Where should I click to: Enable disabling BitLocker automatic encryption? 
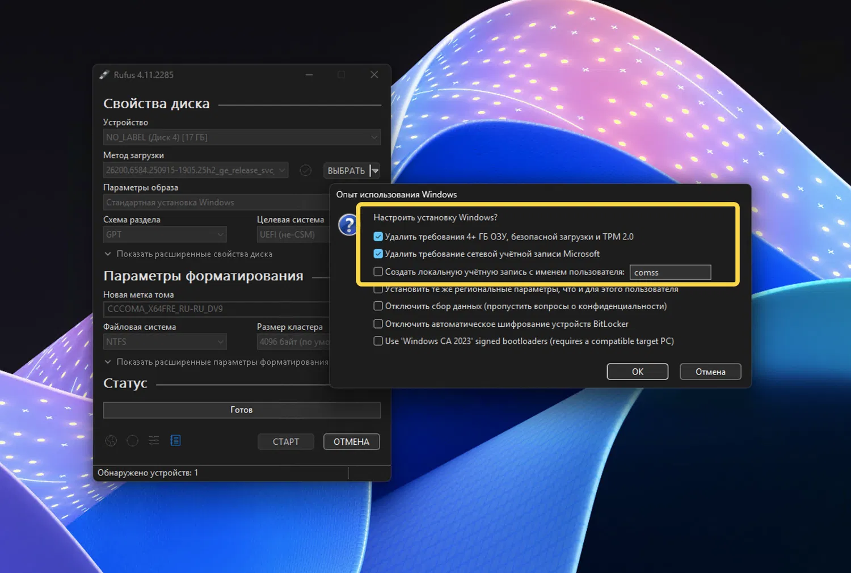coord(378,324)
